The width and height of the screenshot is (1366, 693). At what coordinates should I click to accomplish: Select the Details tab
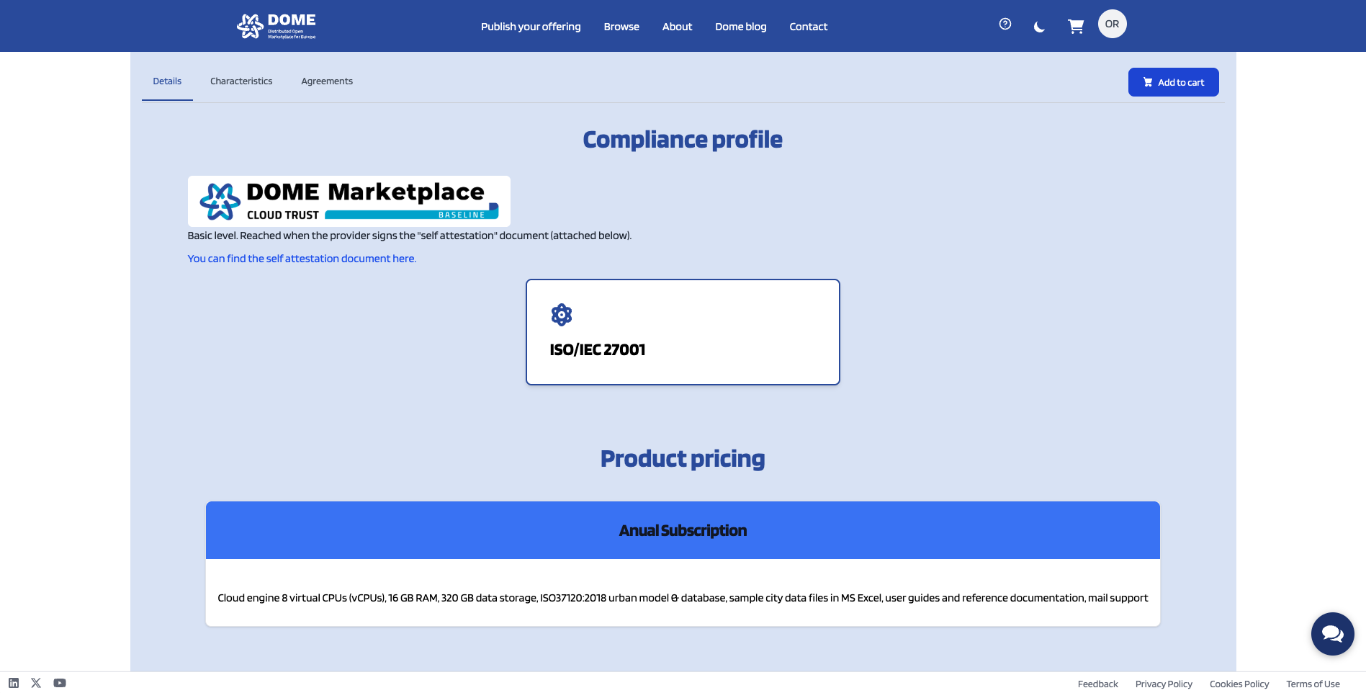pos(167,81)
